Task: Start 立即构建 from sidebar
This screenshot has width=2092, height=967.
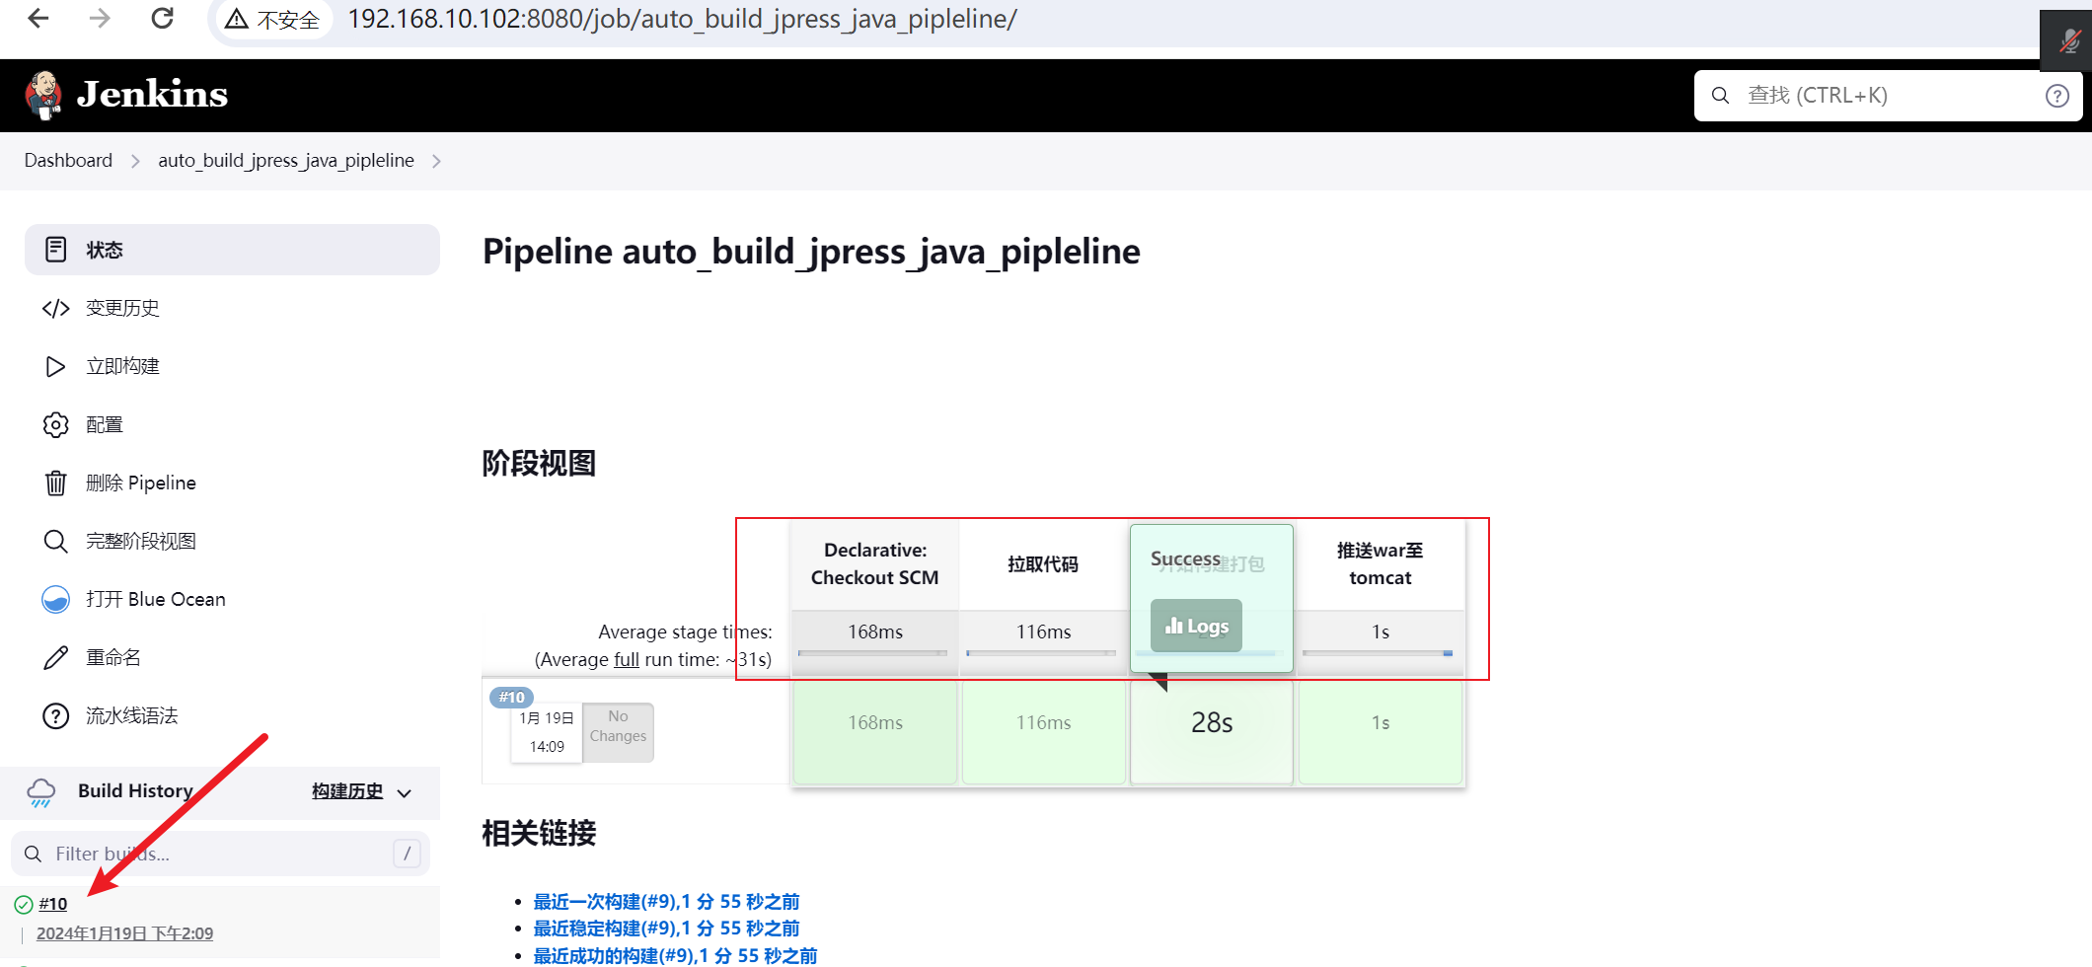Action: (x=122, y=366)
